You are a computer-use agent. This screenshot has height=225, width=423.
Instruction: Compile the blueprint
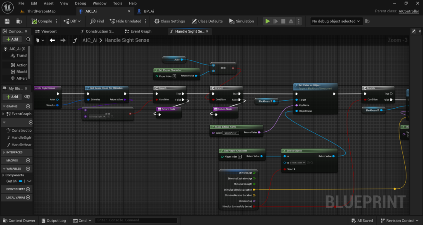(x=42, y=21)
